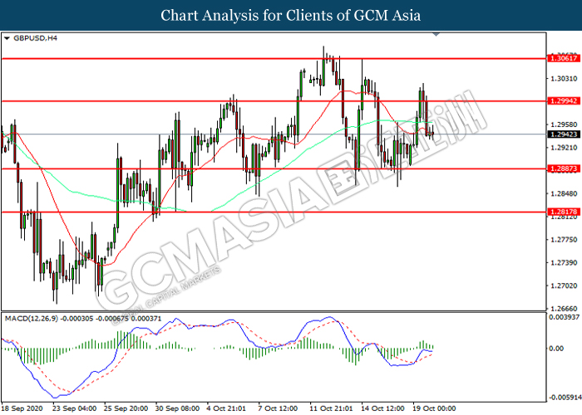The image size is (582, 415).
Task: Click the MACD zero level 0.00 label
Action: coord(556,349)
